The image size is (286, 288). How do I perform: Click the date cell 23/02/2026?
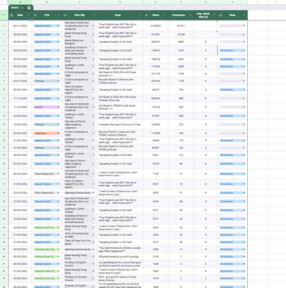[x=20, y=228]
